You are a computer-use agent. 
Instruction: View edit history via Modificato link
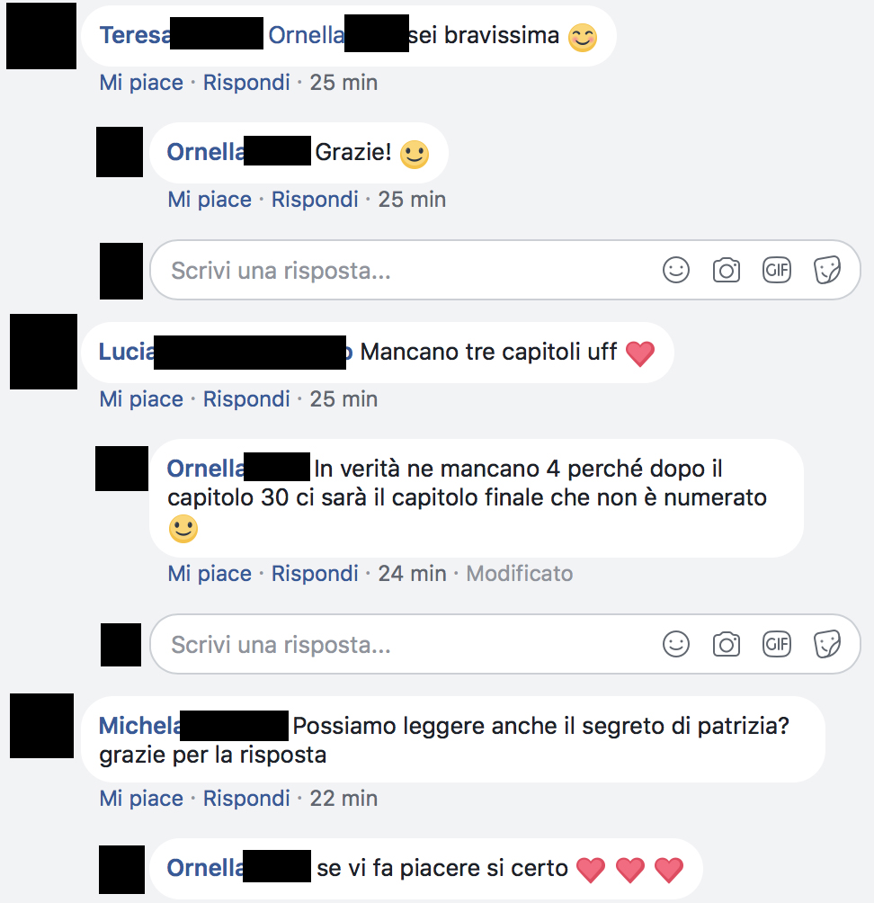pos(520,573)
